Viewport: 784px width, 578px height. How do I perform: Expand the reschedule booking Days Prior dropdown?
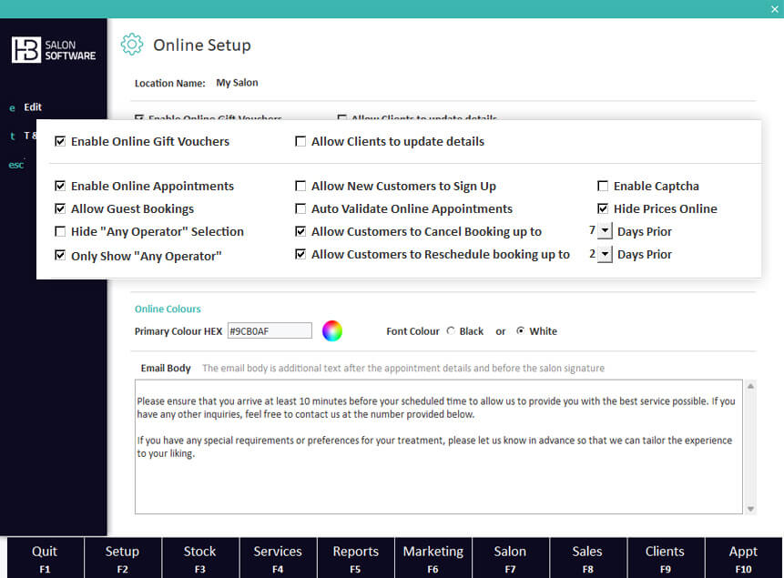pyautogui.click(x=605, y=255)
